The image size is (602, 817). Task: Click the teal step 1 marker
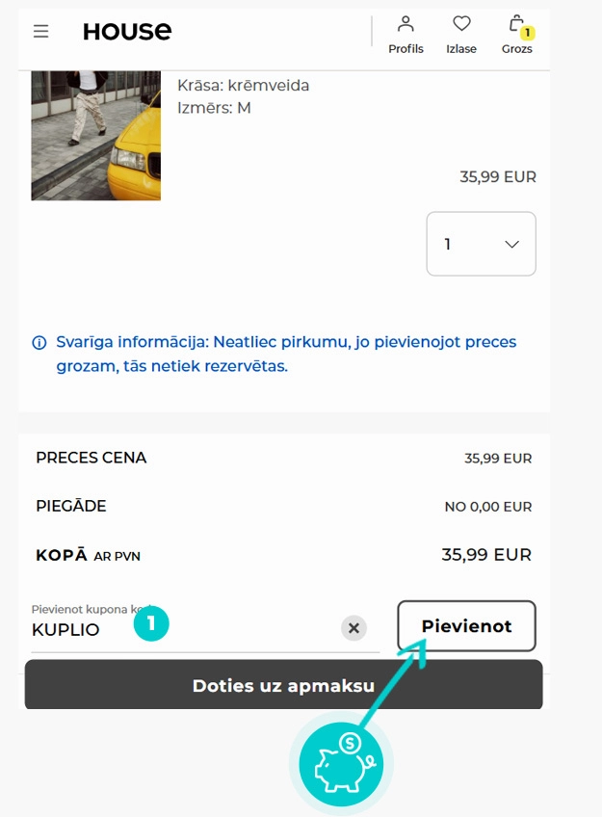pyautogui.click(x=151, y=623)
